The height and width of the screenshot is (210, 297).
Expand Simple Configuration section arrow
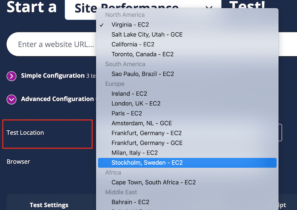pyautogui.click(x=12, y=76)
